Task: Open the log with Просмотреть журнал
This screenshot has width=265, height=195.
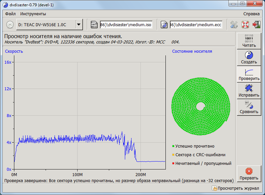Action: pyautogui.click(x=236, y=188)
